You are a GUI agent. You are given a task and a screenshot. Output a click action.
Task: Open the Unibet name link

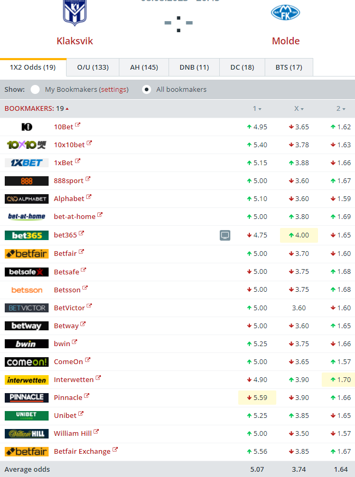pyautogui.click(x=65, y=416)
